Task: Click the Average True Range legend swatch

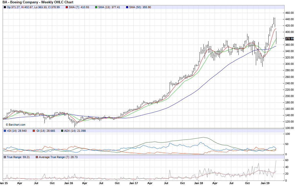Action: (x=37, y=157)
